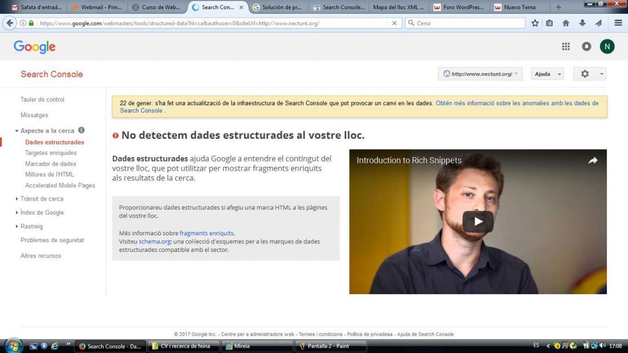Open the bookmarks list icon

click(x=549, y=23)
